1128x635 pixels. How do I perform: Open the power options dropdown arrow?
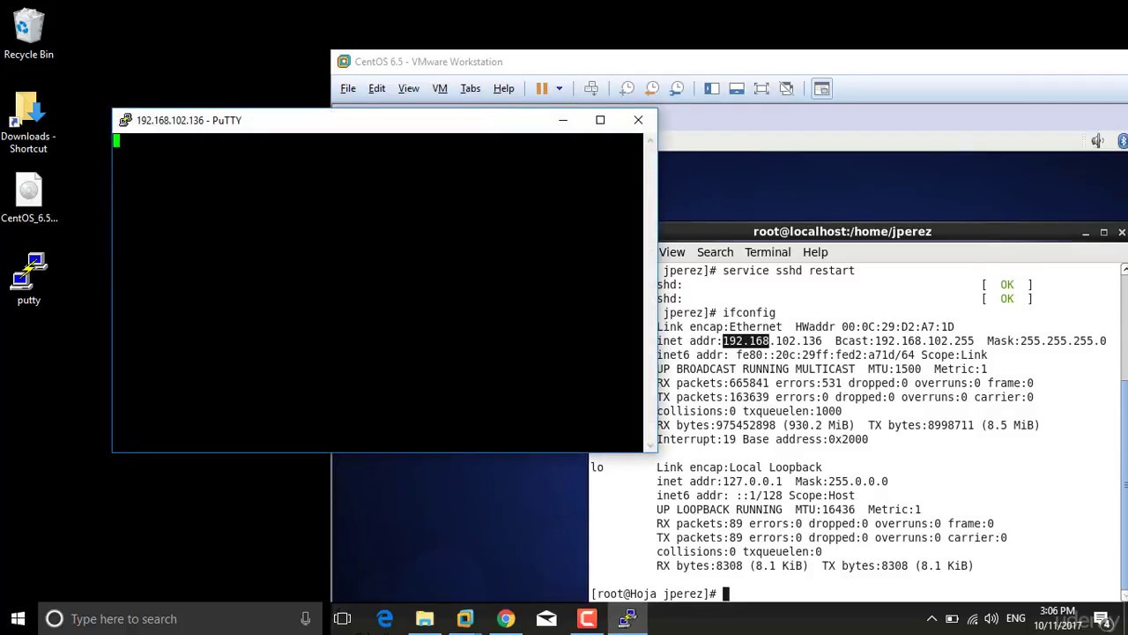pyautogui.click(x=559, y=88)
